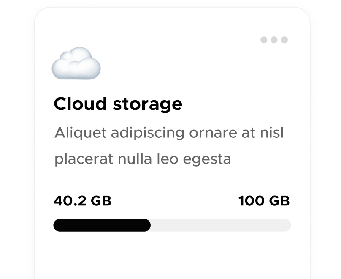Screen dimensions: 341x279
Task: Click the 100 GB total label
Action: click(x=264, y=201)
